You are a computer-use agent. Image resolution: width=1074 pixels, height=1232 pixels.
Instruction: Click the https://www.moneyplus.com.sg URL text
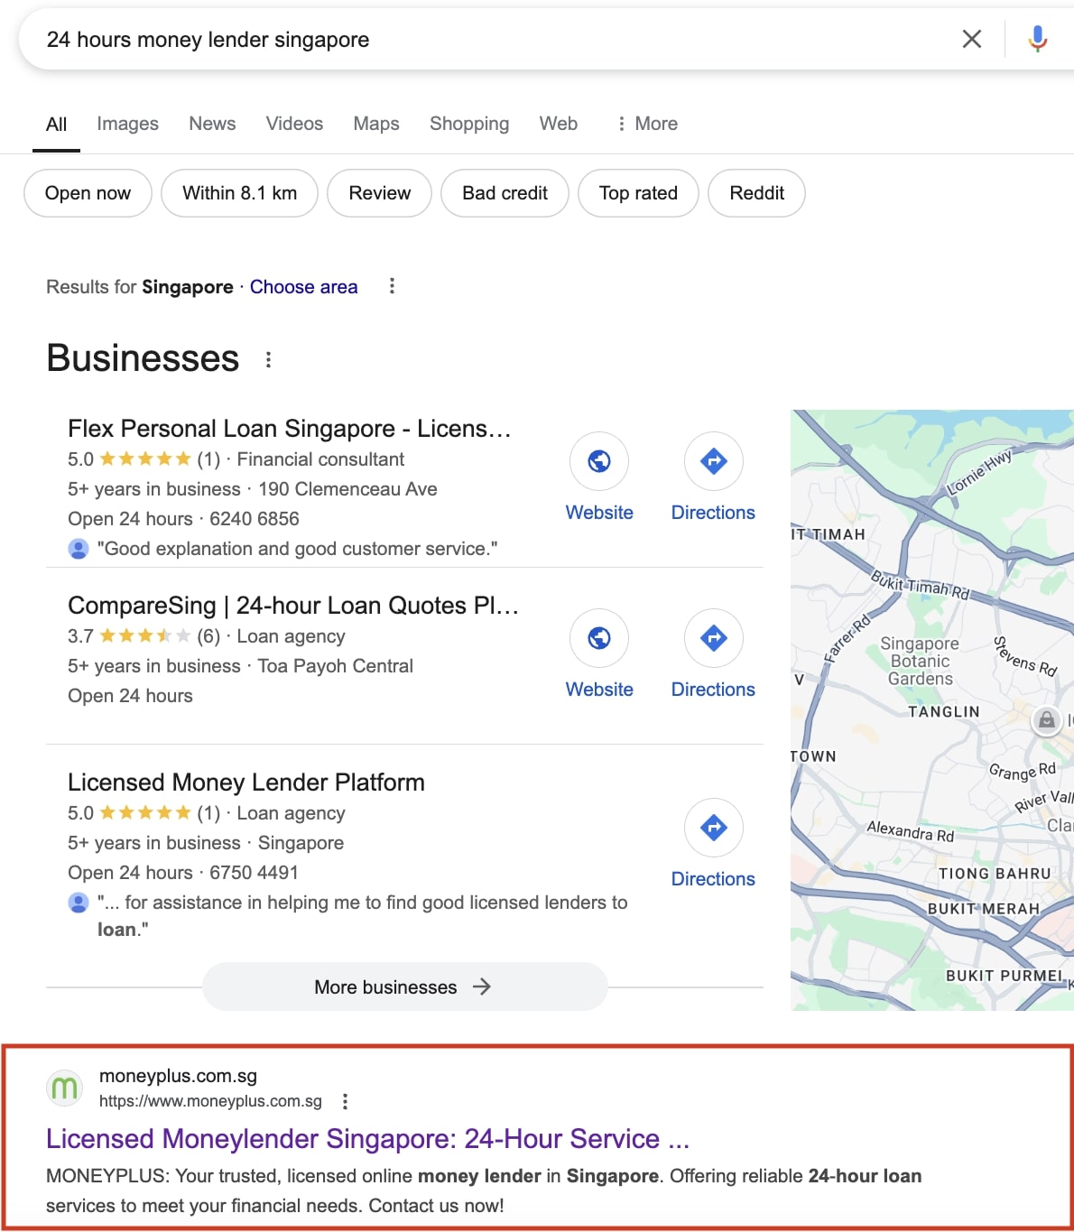point(210,1101)
